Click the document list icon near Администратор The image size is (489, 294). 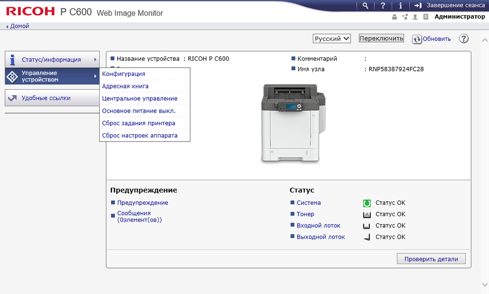[426, 17]
